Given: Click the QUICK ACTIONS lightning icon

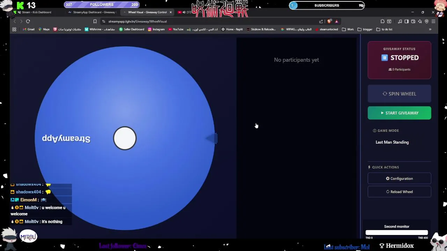Looking at the screenshot, I should click(x=369, y=167).
